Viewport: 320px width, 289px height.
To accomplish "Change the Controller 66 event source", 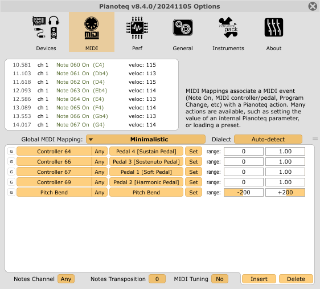I will (x=54, y=161).
